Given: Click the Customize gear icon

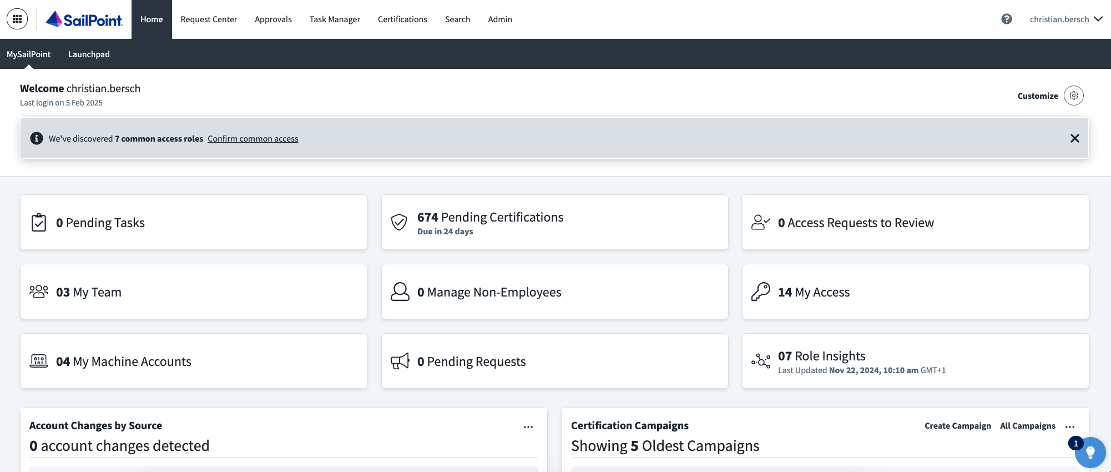Looking at the screenshot, I should [x=1073, y=96].
